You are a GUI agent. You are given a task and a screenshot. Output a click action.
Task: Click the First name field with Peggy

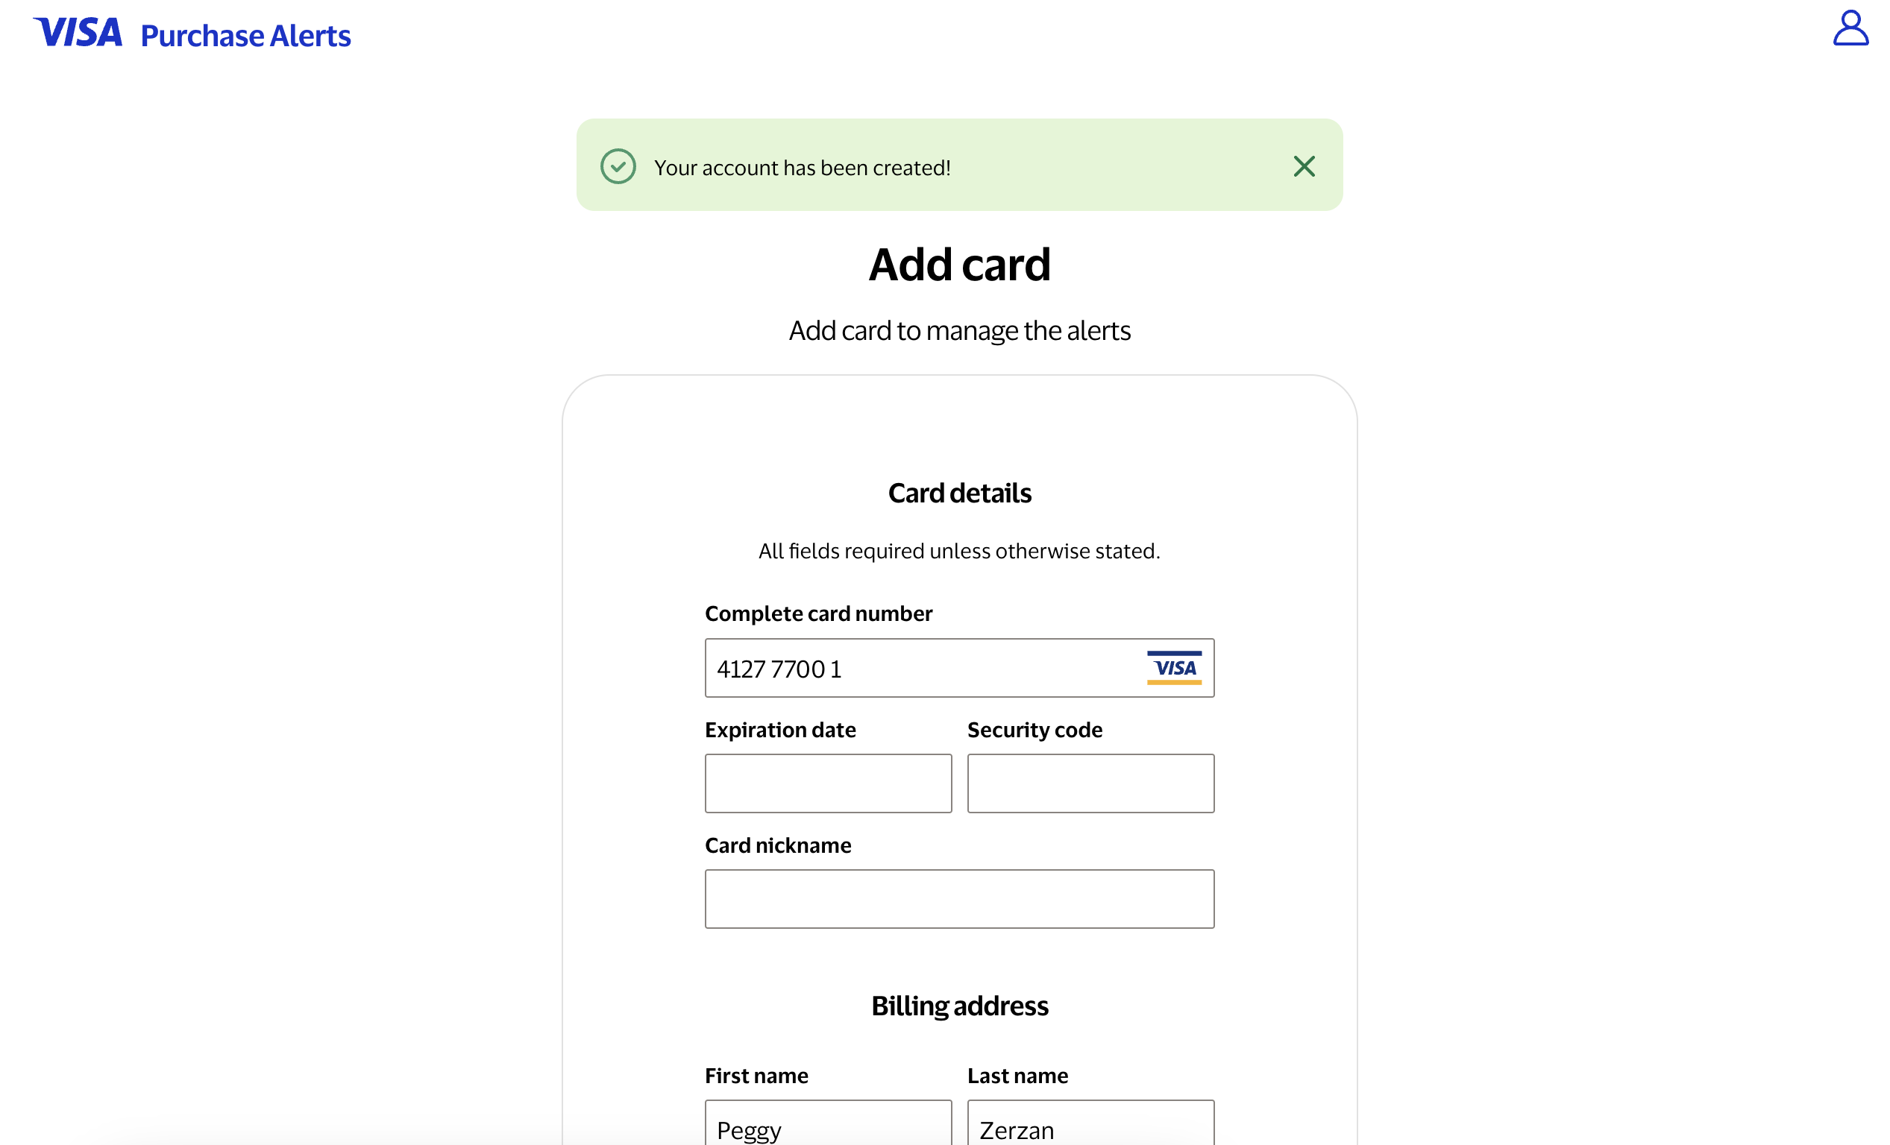(x=828, y=1128)
